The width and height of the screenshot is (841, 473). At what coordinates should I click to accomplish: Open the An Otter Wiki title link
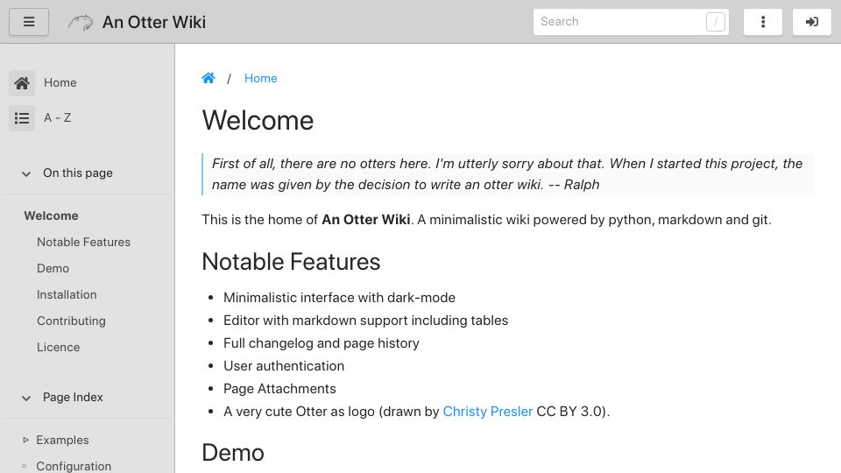(154, 23)
